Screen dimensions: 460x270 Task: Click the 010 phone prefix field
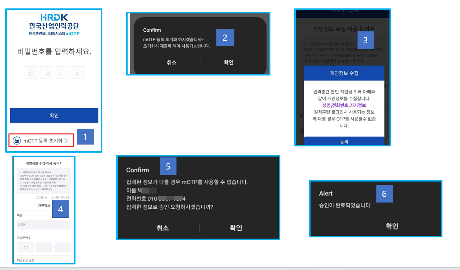[x=25, y=247]
